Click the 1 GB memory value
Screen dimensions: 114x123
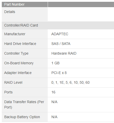(55, 63)
